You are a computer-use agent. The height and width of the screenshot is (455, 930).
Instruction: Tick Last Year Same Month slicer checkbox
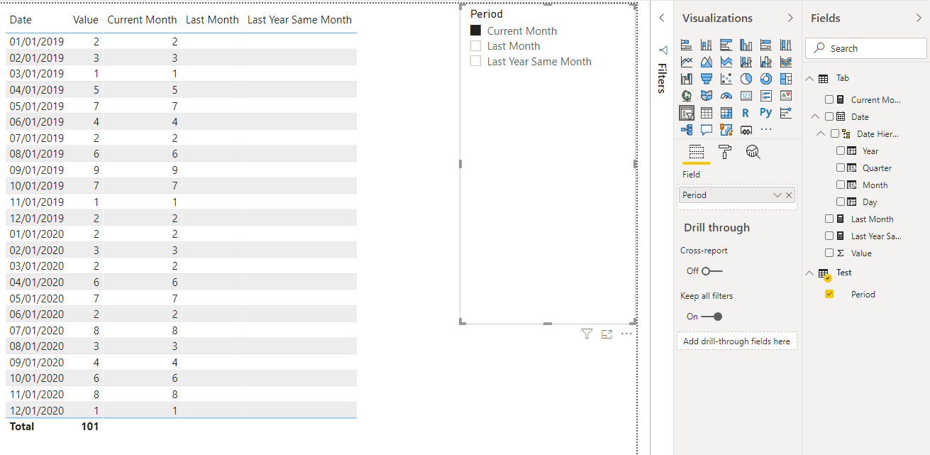pyautogui.click(x=475, y=62)
